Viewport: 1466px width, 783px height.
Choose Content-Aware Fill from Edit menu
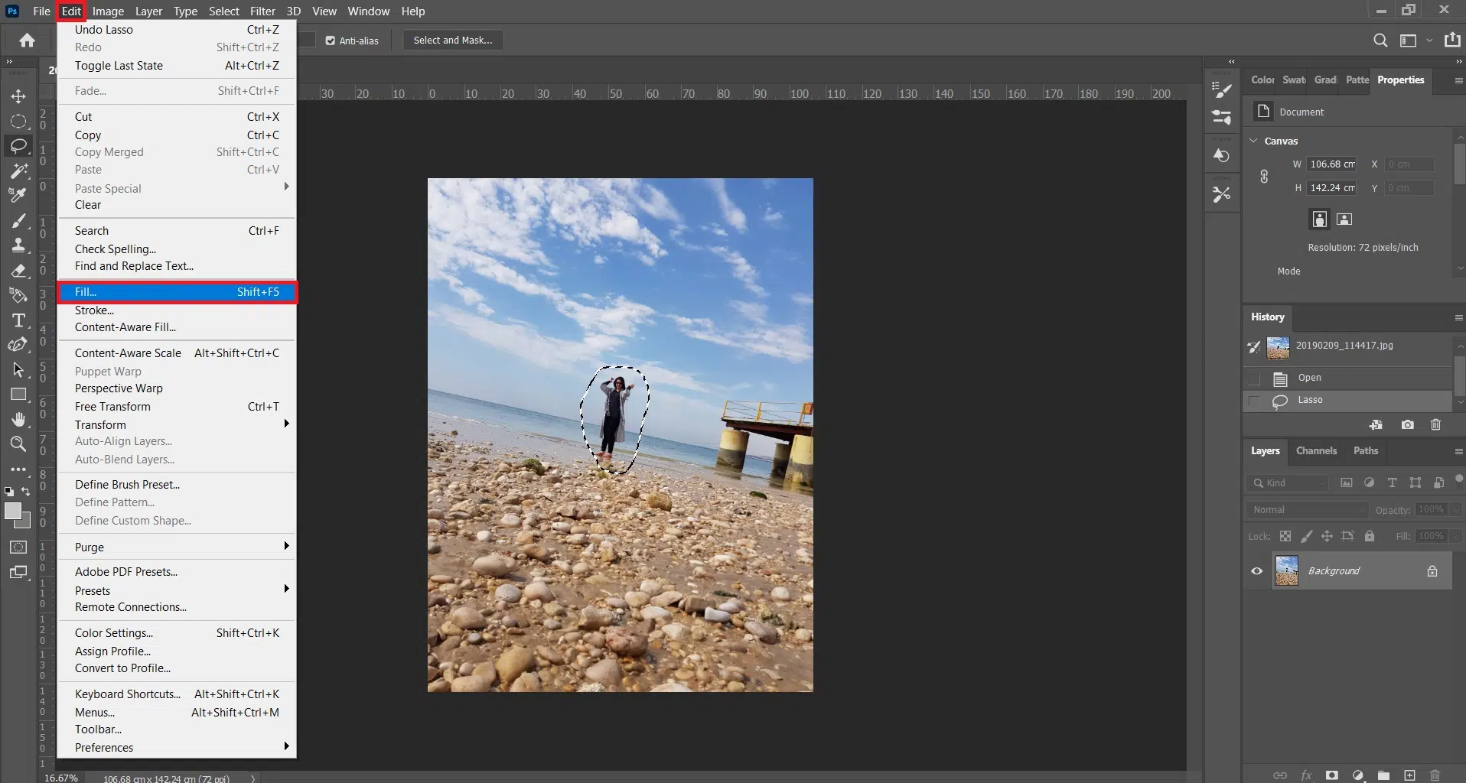point(125,327)
